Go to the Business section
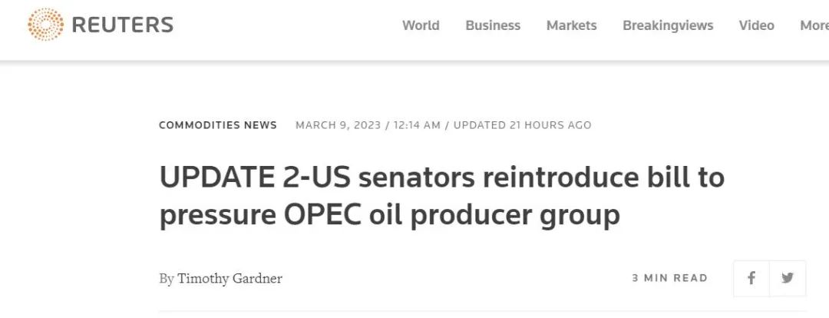Image resolution: width=829 pixels, height=318 pixels. click(493, 25)
